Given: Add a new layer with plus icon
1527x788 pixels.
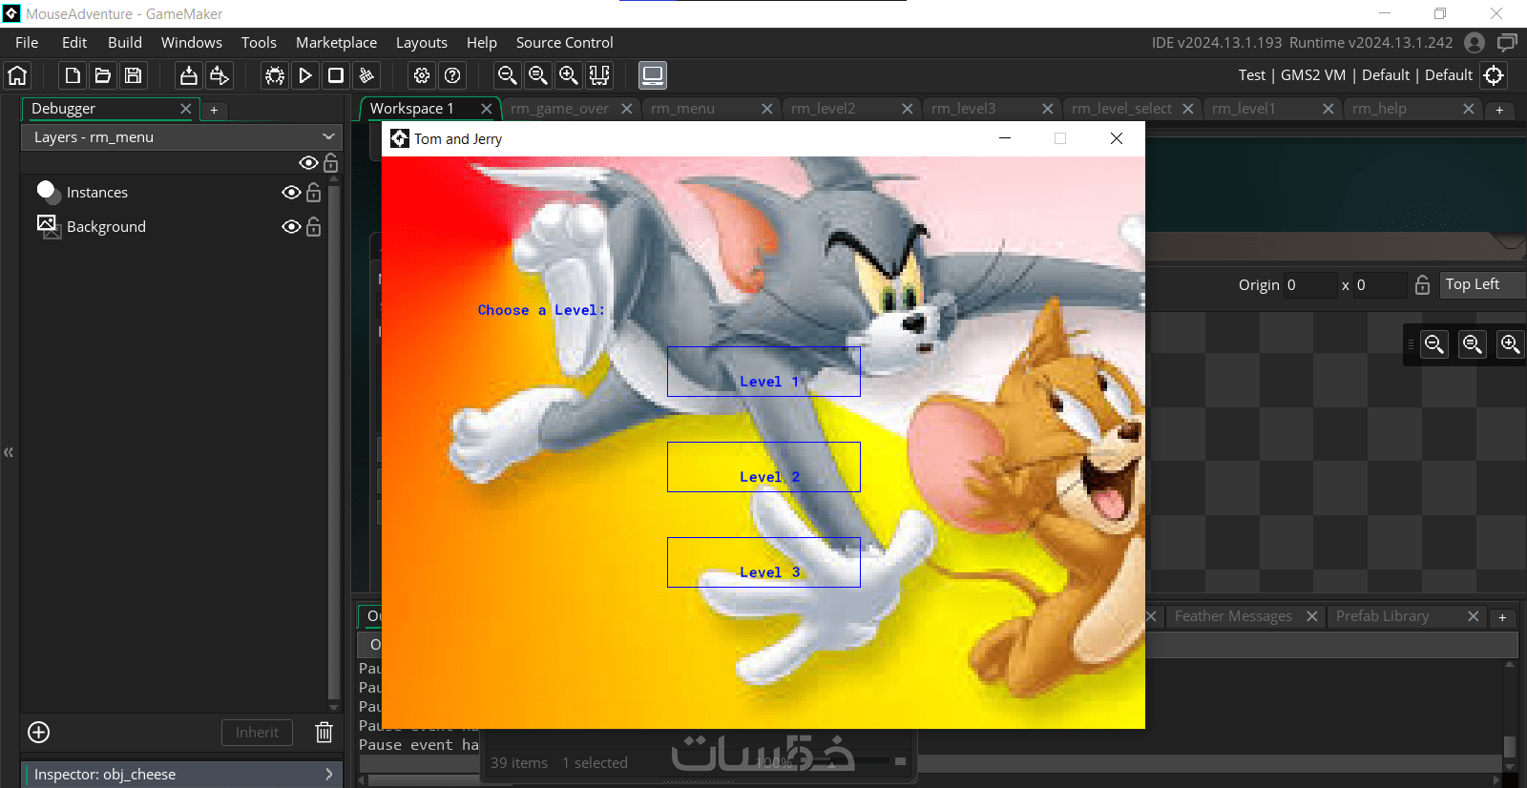Looking at the screenshot, I should pos(39,732).
